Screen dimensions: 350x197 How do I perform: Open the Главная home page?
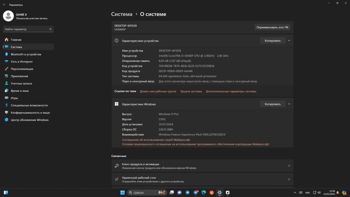[x=29, y=40]
